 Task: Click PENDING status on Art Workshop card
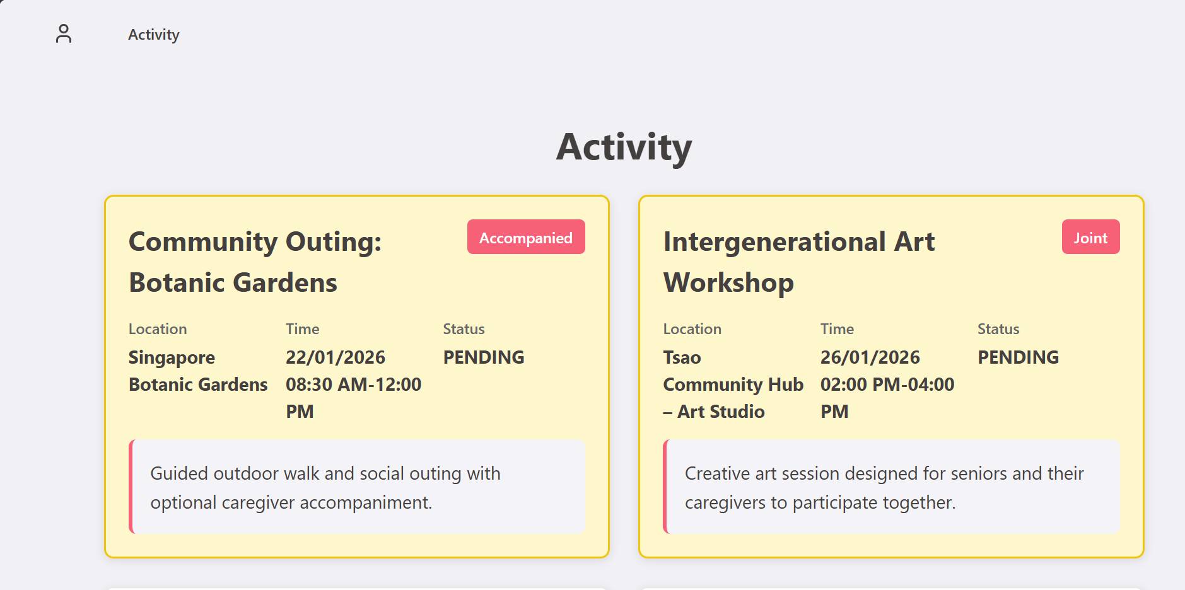pos(1017,357)
